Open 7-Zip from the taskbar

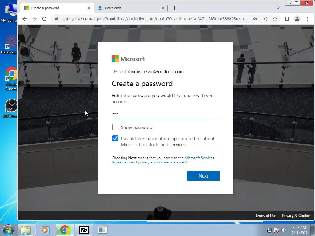(84, 230)
